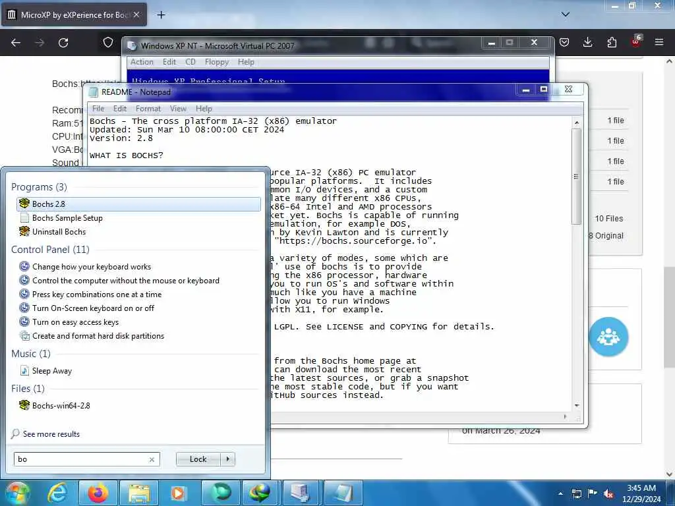The image size is (675, 506).
Task: Open a new Firefox tab
Action: click(161, 15)
